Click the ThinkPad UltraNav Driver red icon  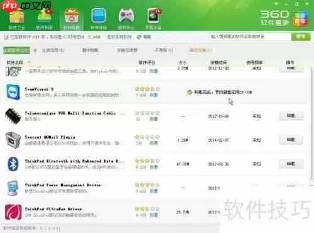tap(13, 212)
